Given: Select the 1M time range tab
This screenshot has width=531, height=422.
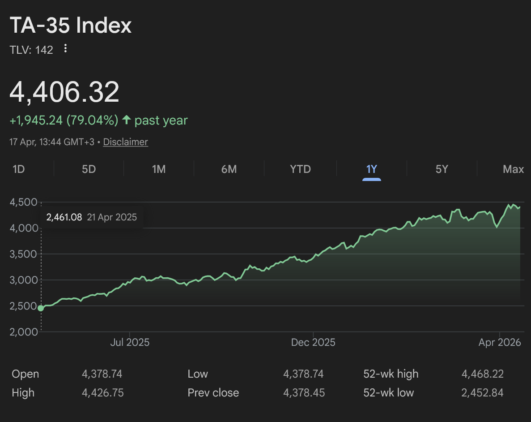Looking at the screenshot, I should pos(159,169).
